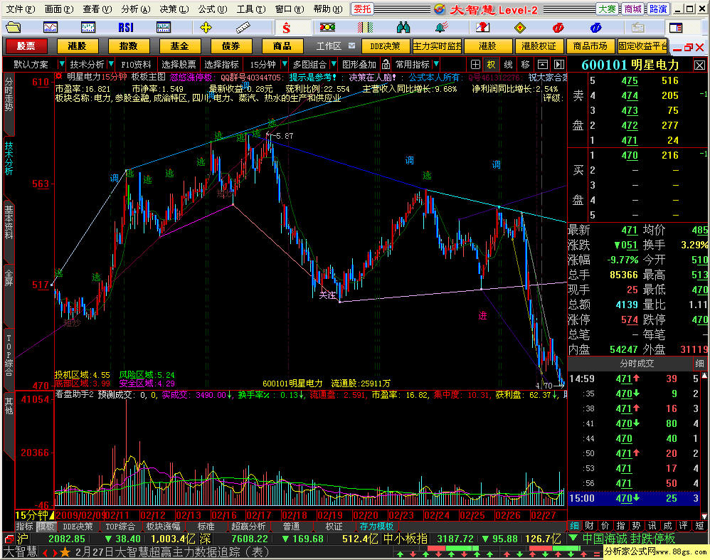Viewport: 710px width, 560px height.
Task: Select the 超赢分析 bottom tab
Action: (x=248, y=527)
